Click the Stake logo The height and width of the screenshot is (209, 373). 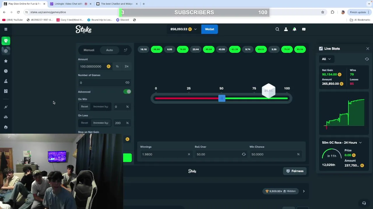(x=84, y=29)
